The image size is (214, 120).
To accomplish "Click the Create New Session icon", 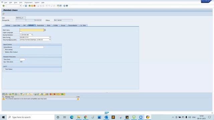I will tap(58, 6).
